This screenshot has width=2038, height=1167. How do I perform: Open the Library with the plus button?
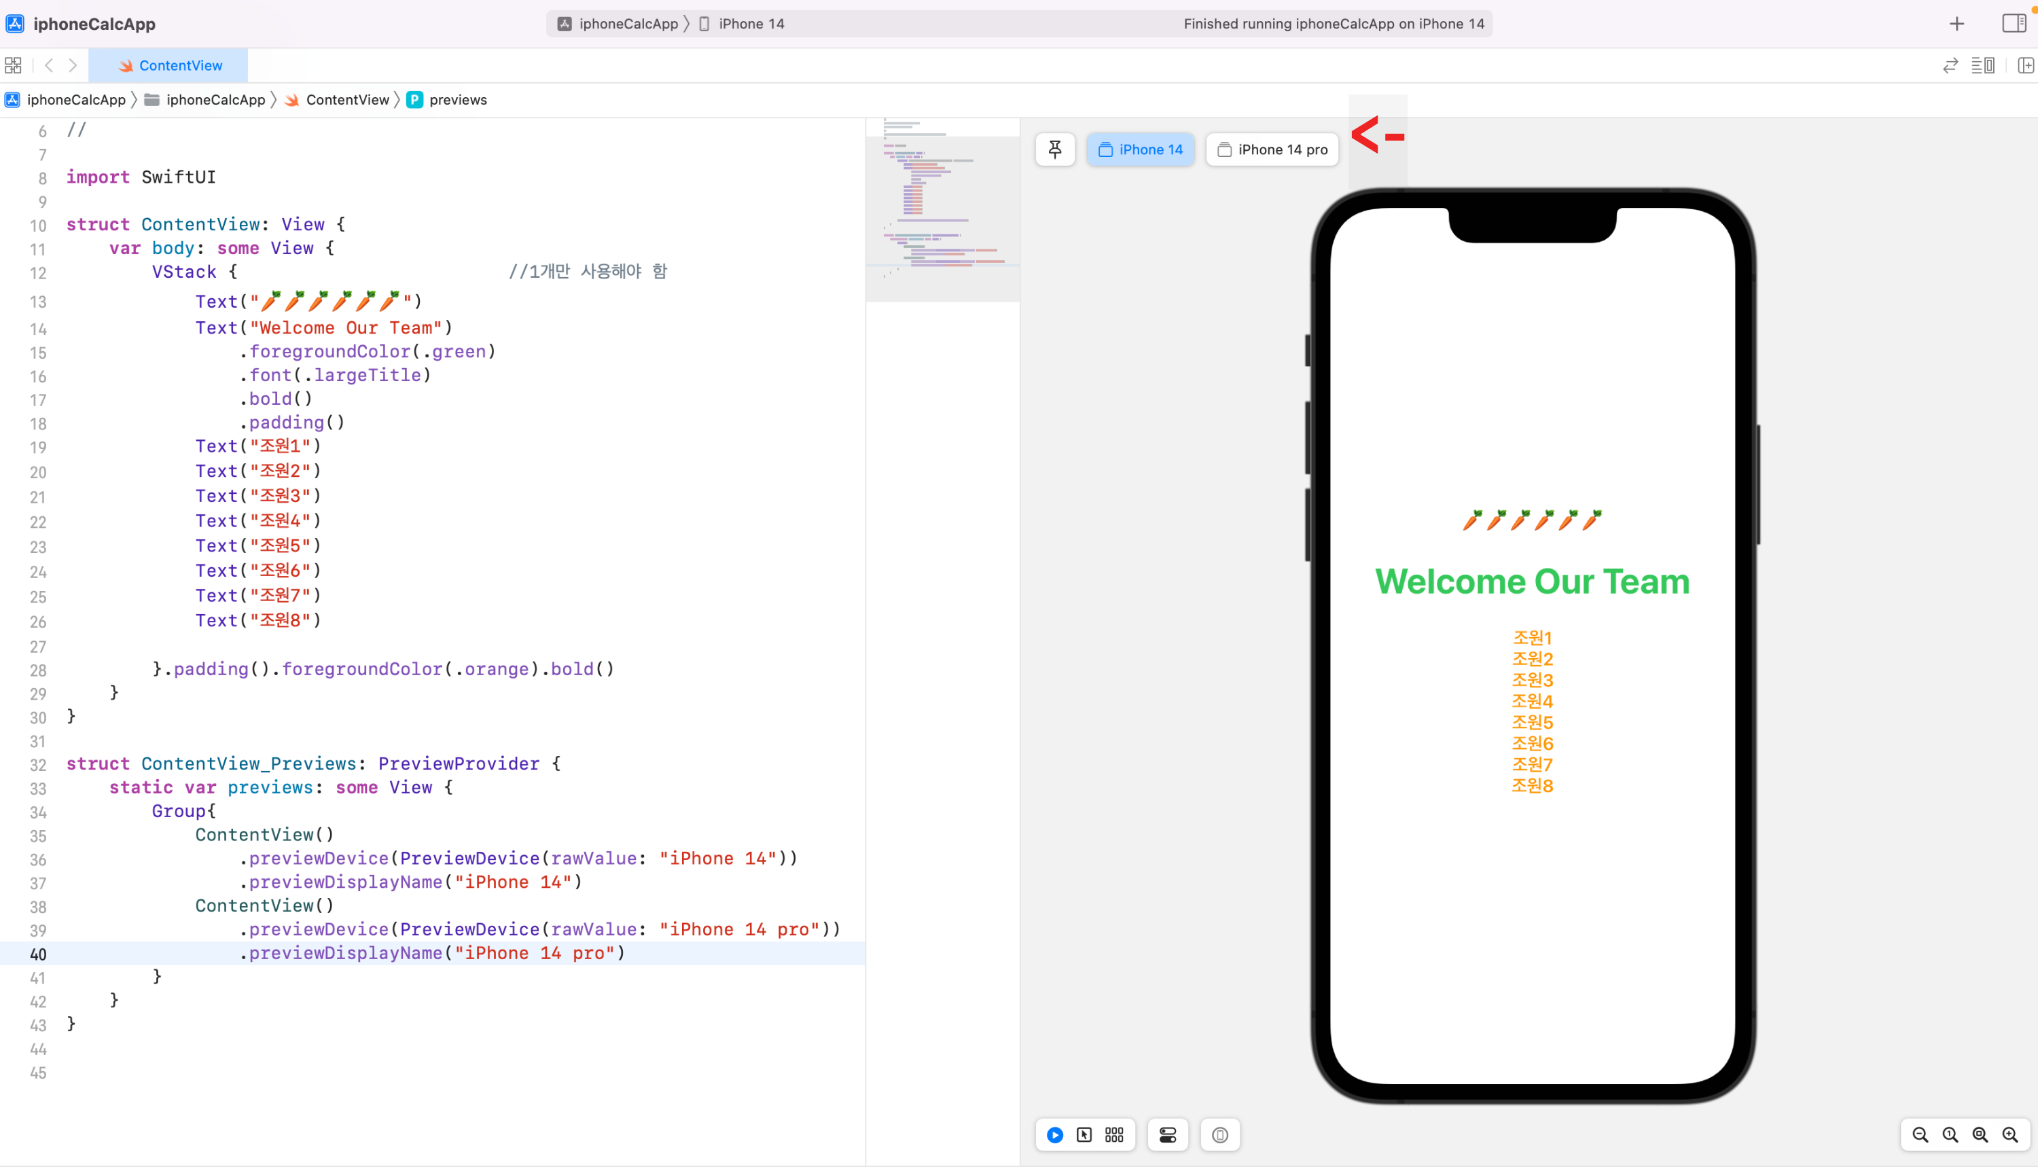pyautogui.click(x=1956, y=23)
